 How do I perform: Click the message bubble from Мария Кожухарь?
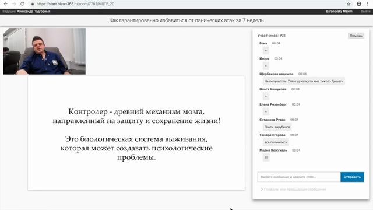pyautogui.click(x=266, y=157)
